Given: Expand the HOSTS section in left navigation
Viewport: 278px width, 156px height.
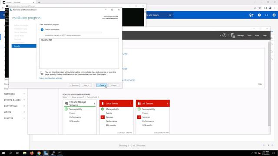Looking at the screenshot, I should [14, 112].
